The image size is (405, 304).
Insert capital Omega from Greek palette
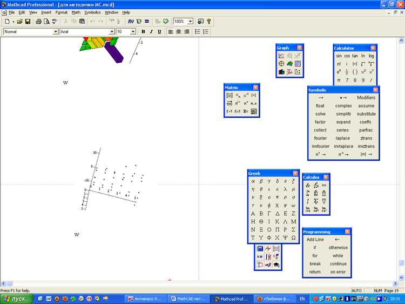pyautogui.click(x=293, y=238)
